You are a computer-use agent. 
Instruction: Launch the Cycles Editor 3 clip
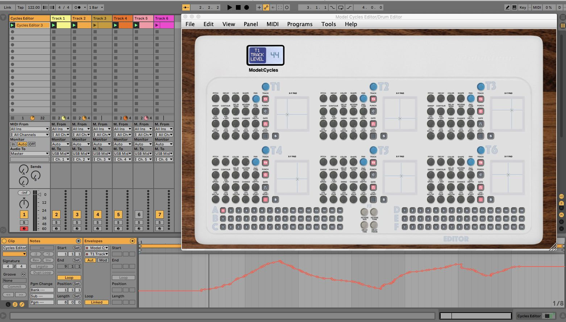coord(12,25)
